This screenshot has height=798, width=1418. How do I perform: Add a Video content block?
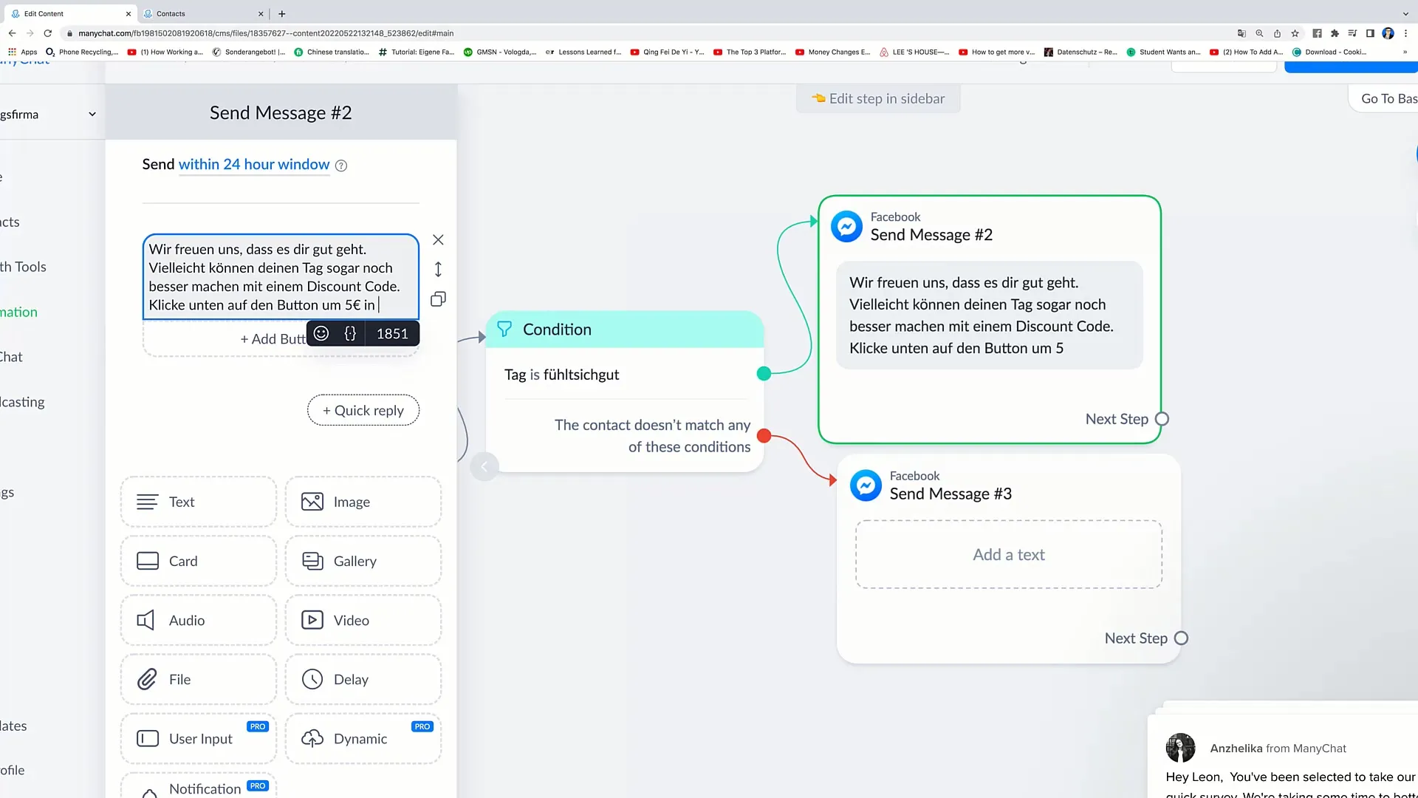point(363,620)
